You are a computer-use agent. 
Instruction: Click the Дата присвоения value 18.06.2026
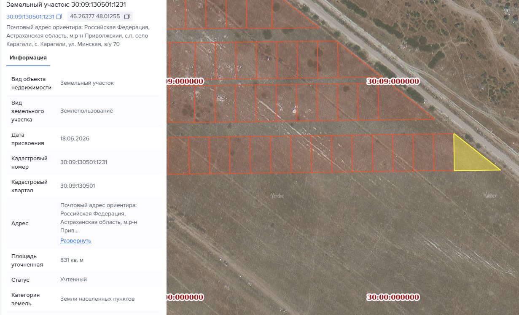75,138
